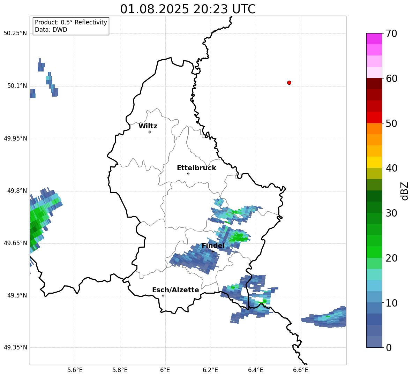
Task: Click the 49.5°N latitude label
Action: [17, 295]
